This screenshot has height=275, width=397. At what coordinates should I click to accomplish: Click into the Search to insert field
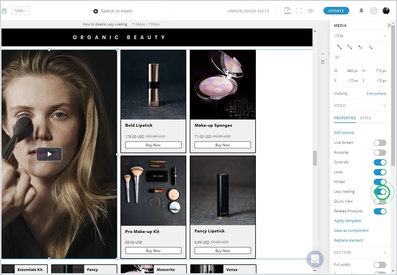(x=131, y=11)
